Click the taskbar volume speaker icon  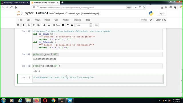point(166,100)
